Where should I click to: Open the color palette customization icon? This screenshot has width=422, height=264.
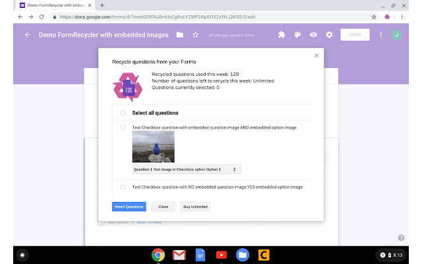(297, 35)
